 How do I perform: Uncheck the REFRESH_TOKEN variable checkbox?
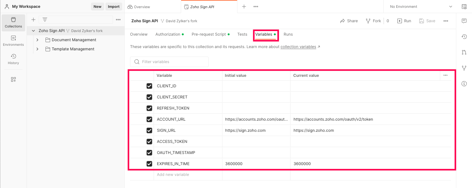(x=149, y=108)
